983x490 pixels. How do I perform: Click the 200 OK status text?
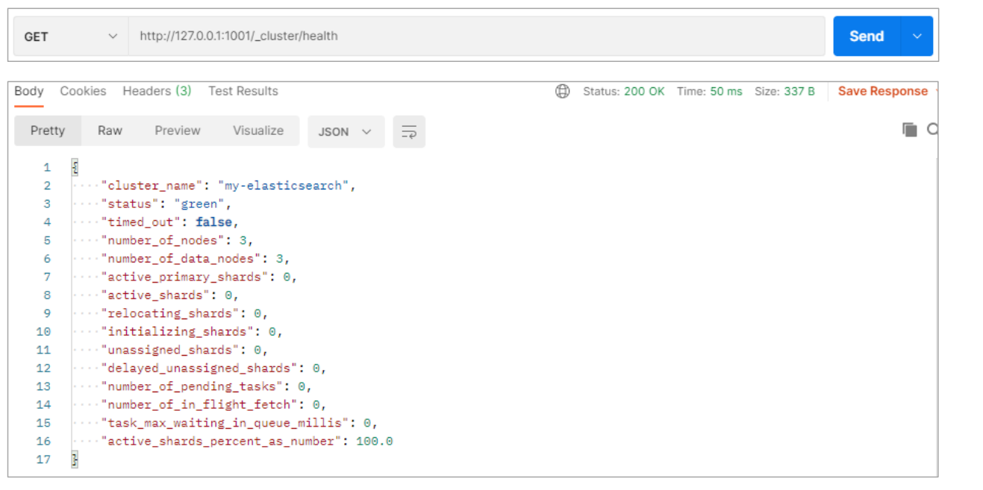(x=644, y=91)
